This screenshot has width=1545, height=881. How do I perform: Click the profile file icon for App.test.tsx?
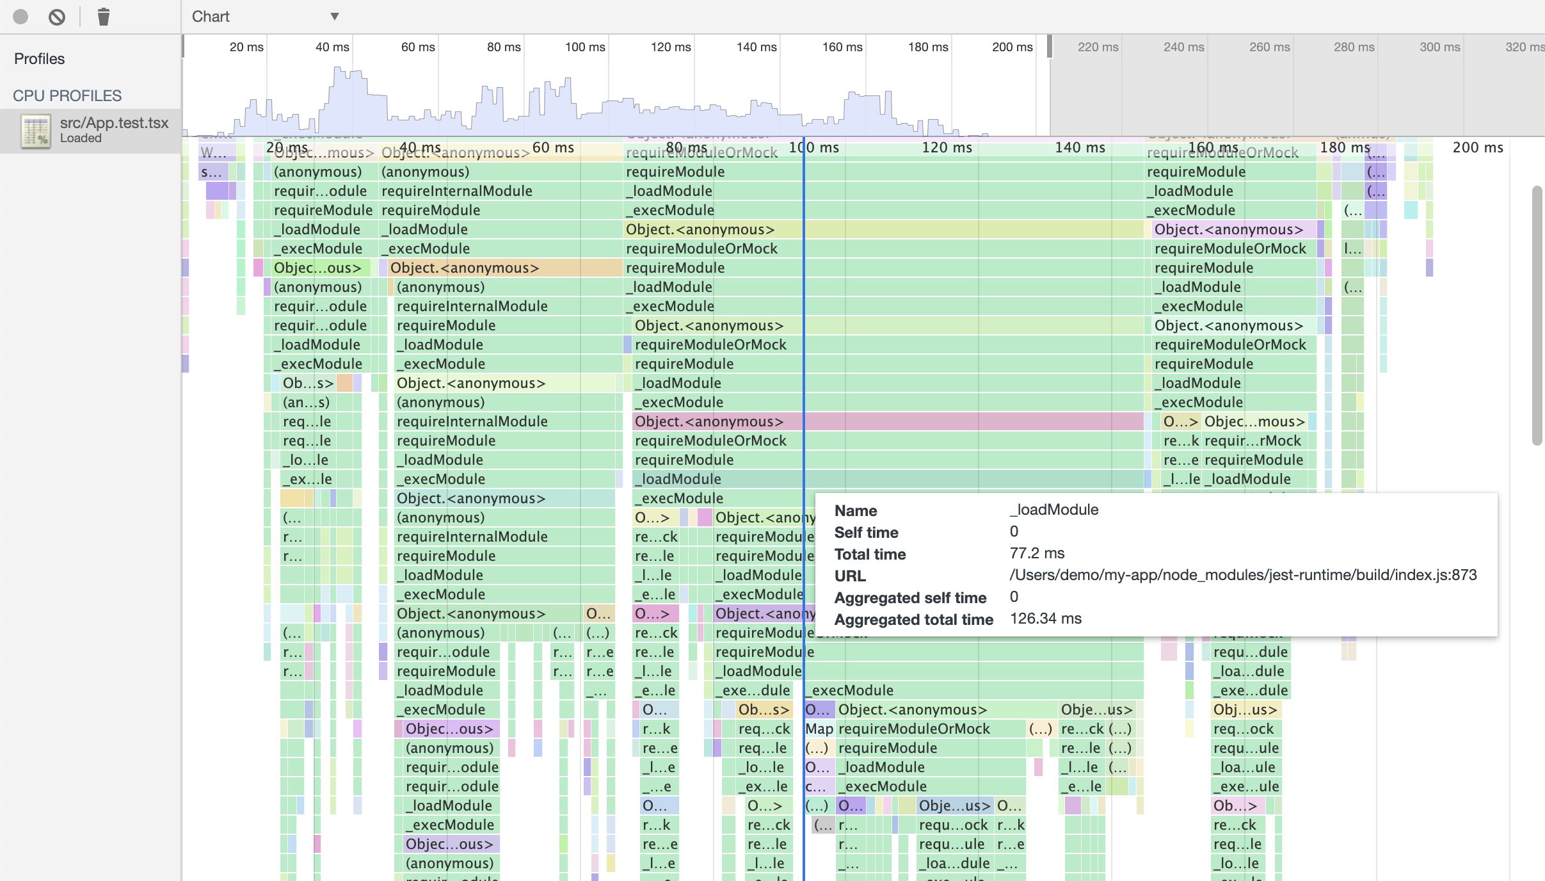[36, 131]
